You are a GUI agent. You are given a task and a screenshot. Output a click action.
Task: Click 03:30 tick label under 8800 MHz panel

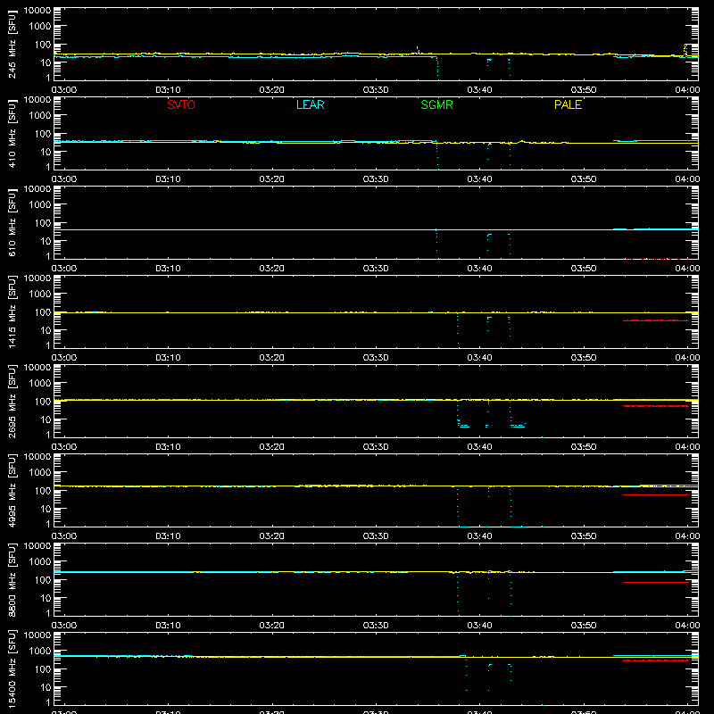tap(376, 626)
